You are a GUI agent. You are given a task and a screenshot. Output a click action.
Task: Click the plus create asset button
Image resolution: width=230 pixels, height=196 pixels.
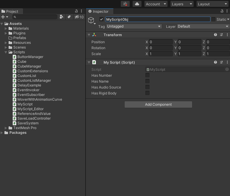[x=4, y=17]
